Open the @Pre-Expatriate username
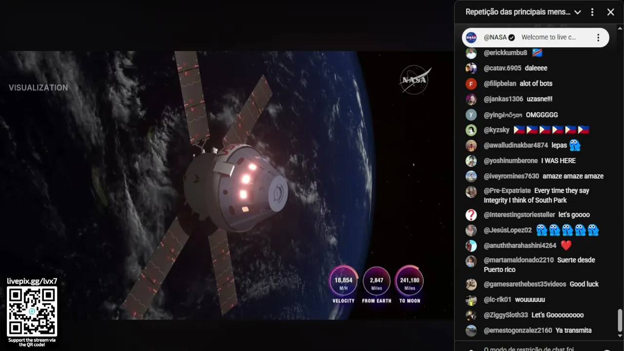624x351 pixels. pos(507,191)
